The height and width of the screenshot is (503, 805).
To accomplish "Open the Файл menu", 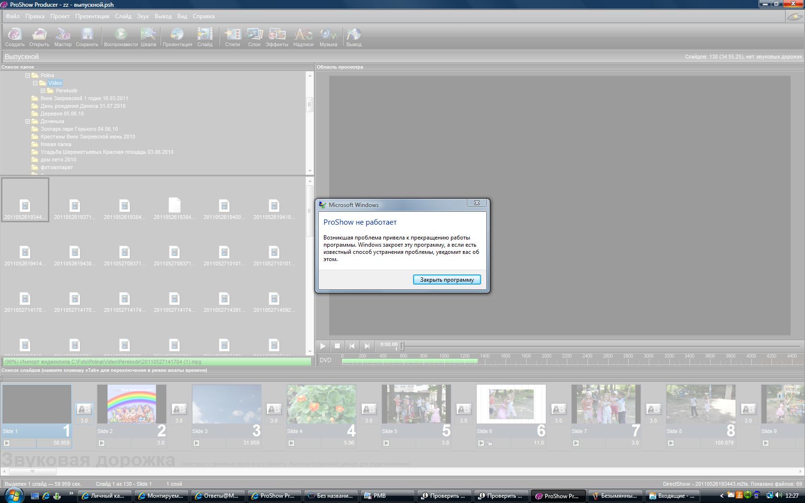I will [13, 16].
